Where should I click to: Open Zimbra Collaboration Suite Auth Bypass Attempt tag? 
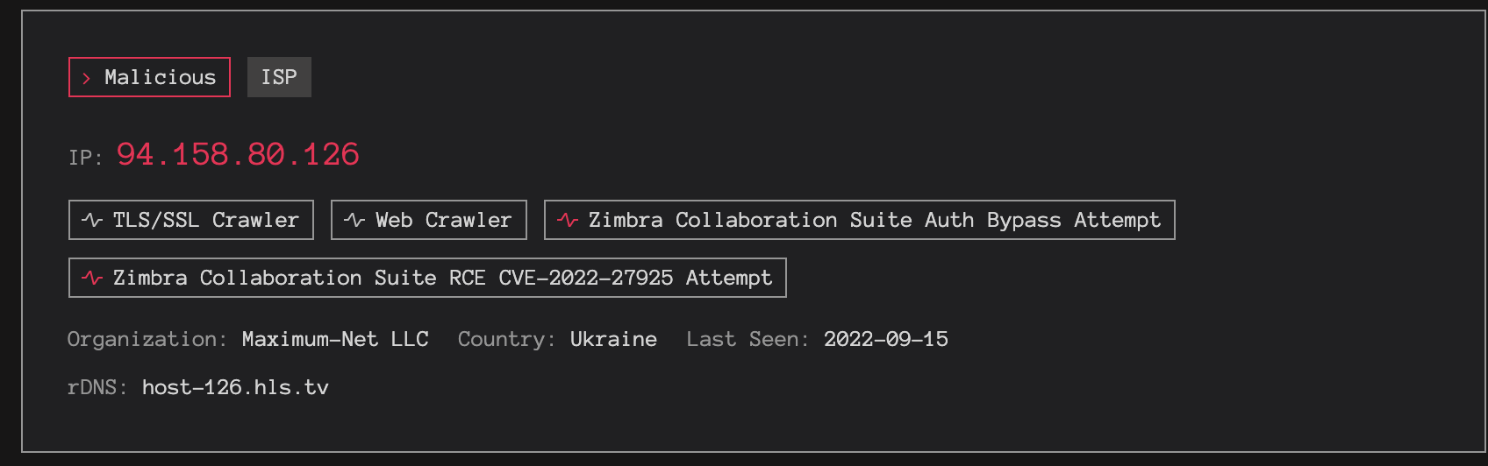860,220
